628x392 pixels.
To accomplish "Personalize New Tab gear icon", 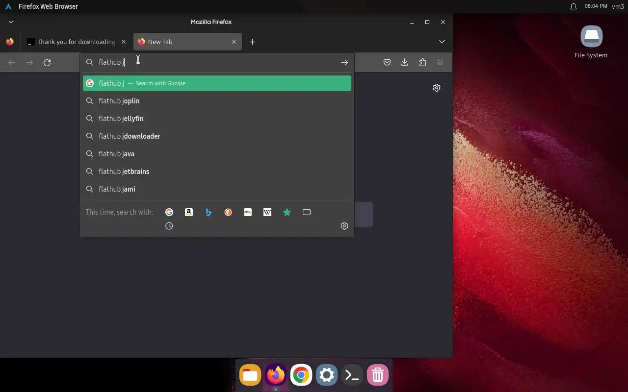I will pos(437,88).
